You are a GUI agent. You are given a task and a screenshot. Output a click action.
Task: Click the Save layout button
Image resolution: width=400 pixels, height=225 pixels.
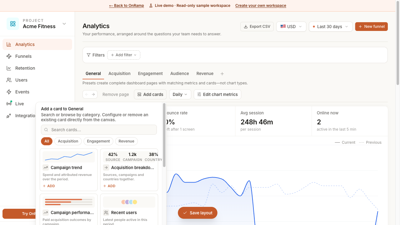click(197, 213)
